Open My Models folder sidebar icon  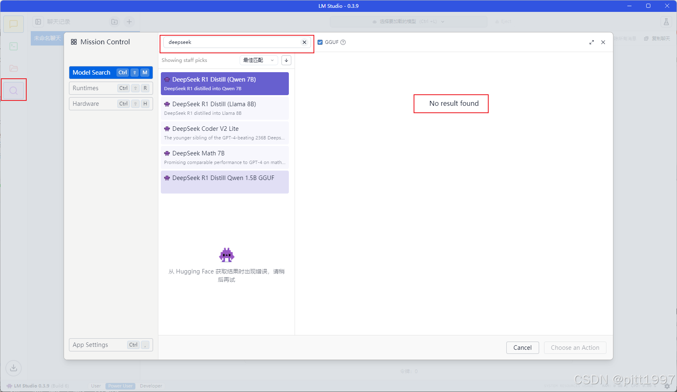(14, 68)
